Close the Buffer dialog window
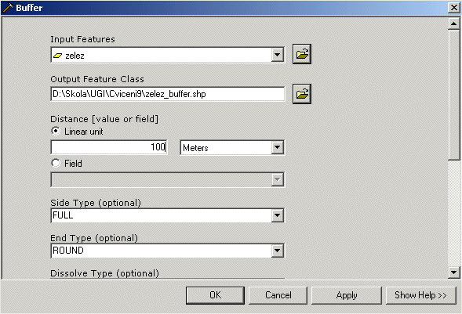 [x=453, y=8]
